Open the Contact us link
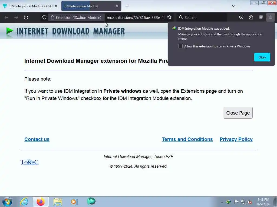Image resolution: width=277 pixels, height=207 pixels. point(37,139)
